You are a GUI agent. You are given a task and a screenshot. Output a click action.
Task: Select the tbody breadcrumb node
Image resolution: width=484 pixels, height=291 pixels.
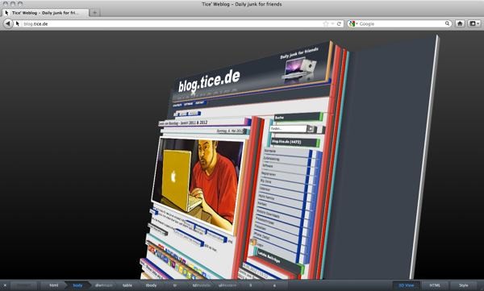click(x=151, y=285)
